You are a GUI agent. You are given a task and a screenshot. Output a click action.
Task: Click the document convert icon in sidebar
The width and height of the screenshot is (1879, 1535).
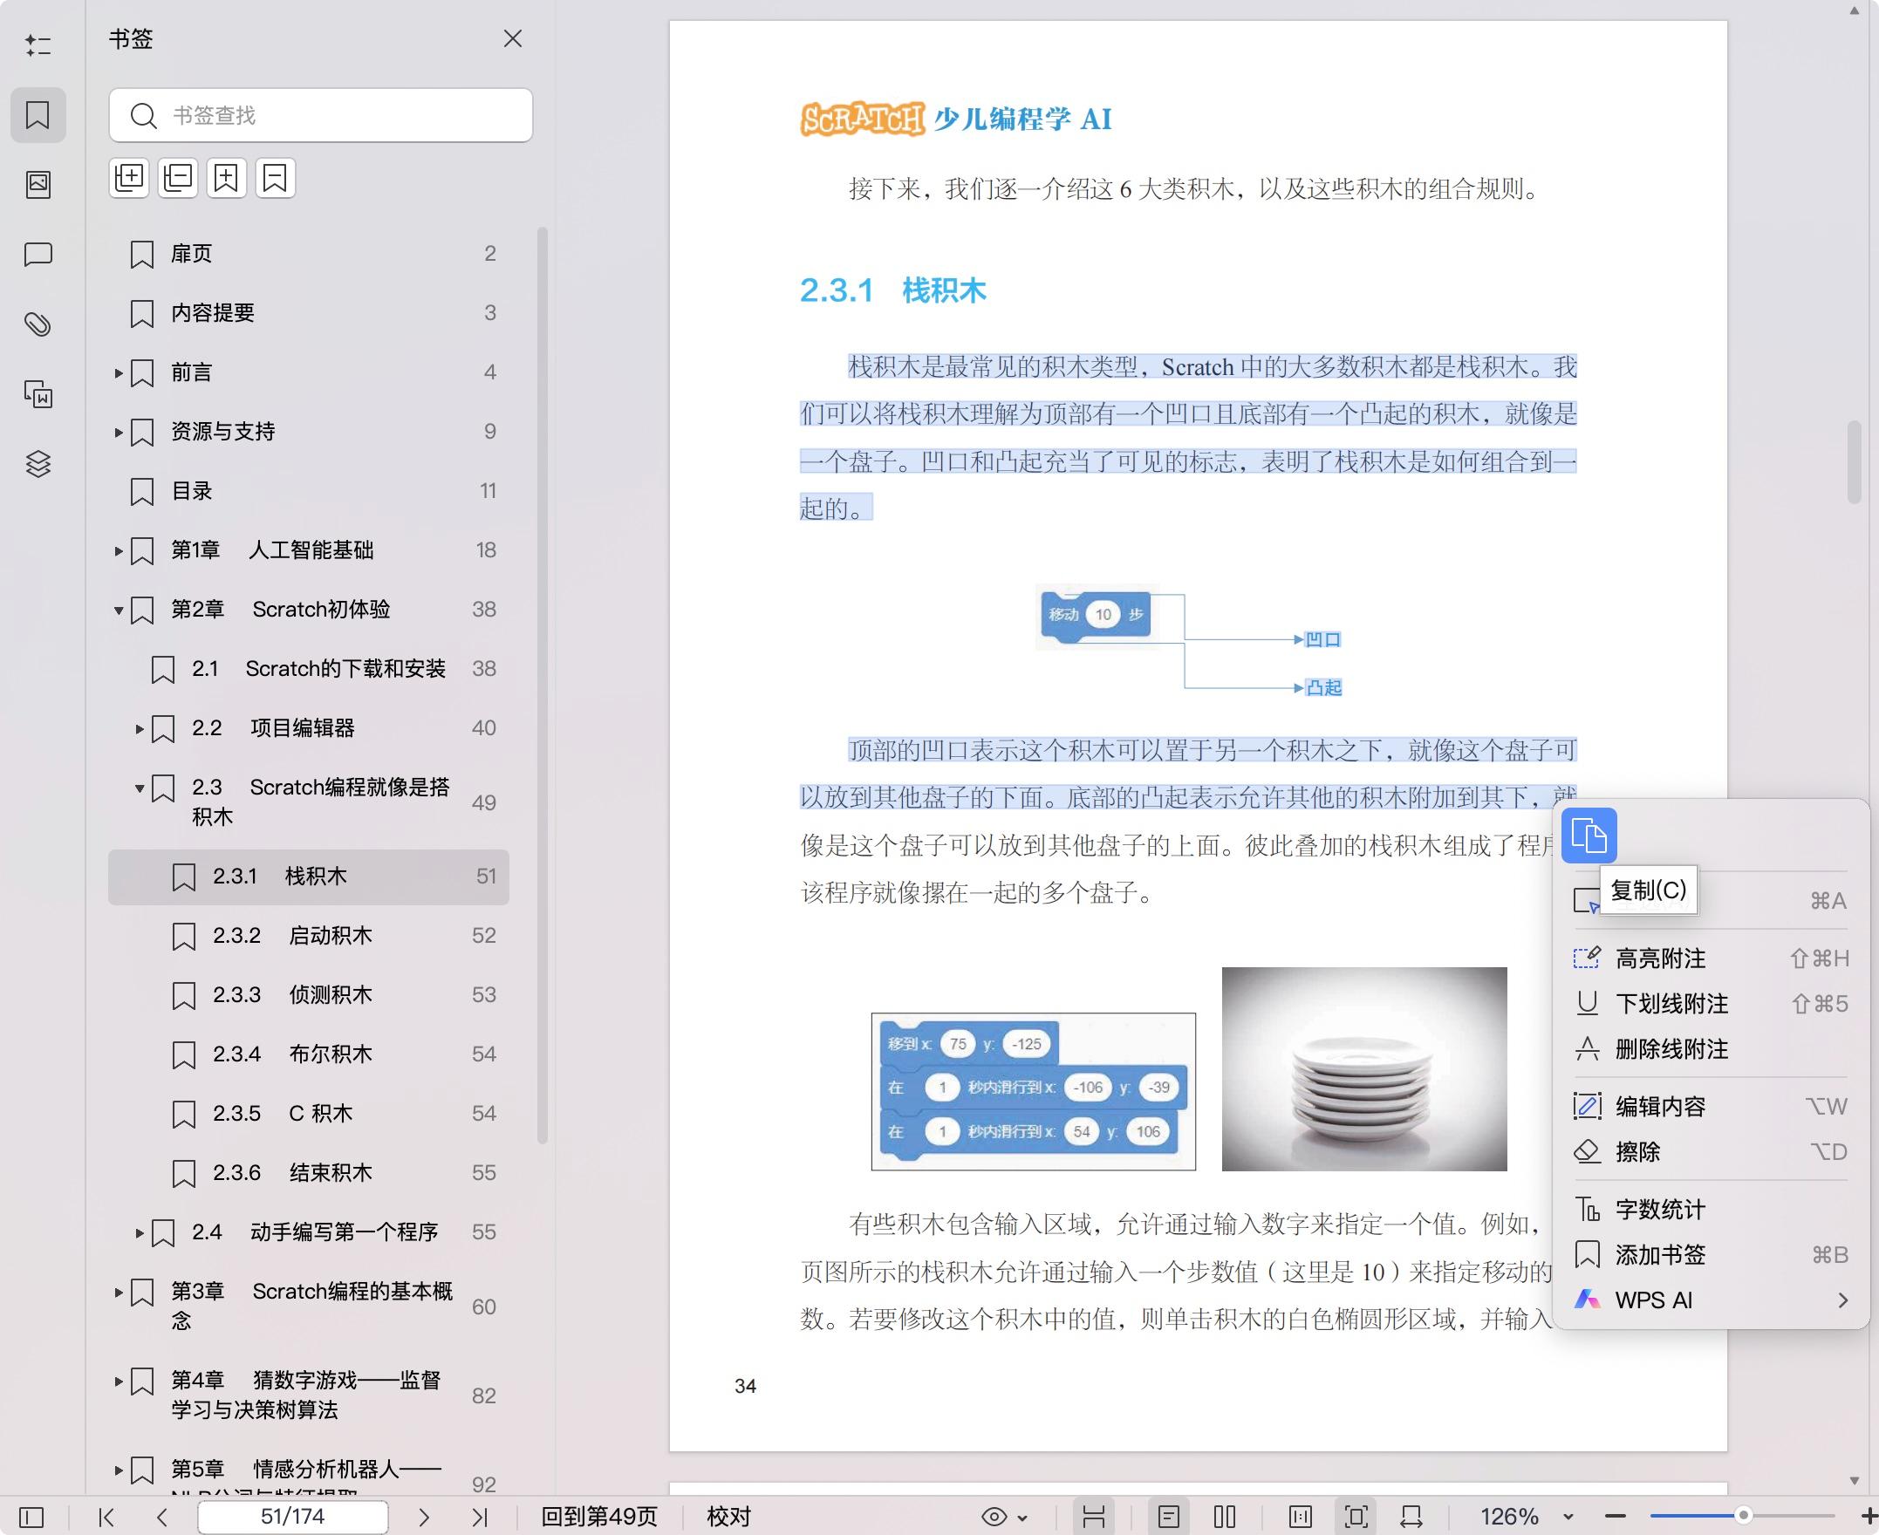pyautogui.click(x=38, y=394)
